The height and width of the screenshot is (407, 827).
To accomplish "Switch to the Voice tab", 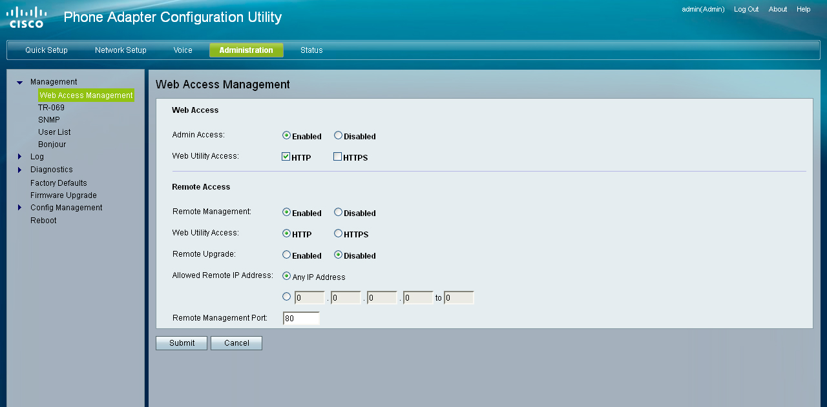I will tap(183, 50).
